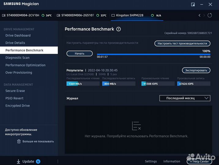
Task: Click the Доступно обновление микропрограммы notice
Action: pyautogui.click(x=21, y=132)
